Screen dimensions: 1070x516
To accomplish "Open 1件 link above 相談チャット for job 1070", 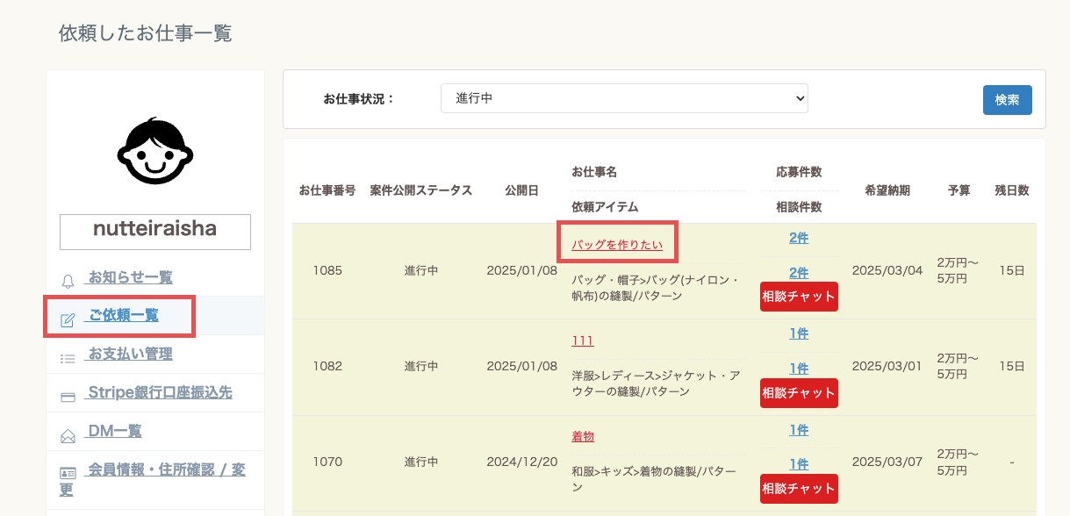I will click(x=799, y=464).
